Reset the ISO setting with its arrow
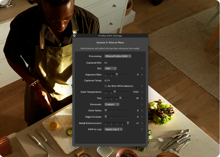 point(142,69)
